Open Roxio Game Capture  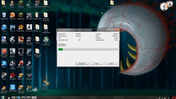(4, 53)
